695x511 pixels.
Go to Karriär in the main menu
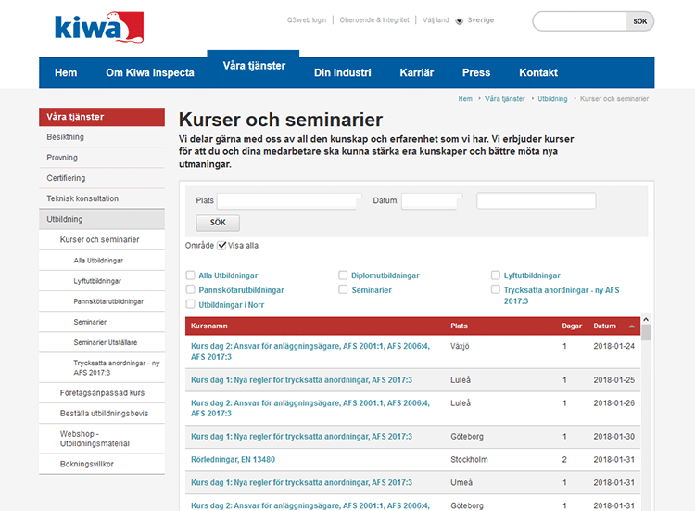tap(416, 73)
